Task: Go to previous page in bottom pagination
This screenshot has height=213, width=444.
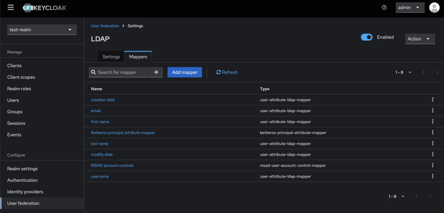Action: (417, 196)
